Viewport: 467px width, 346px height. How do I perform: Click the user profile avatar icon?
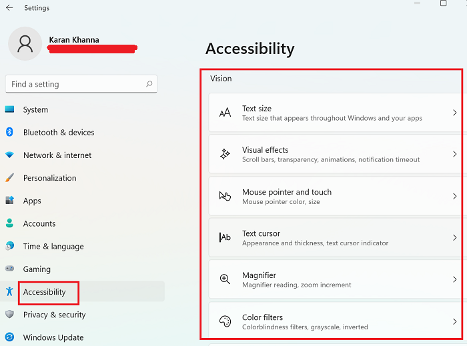click(x=25, y=44)
